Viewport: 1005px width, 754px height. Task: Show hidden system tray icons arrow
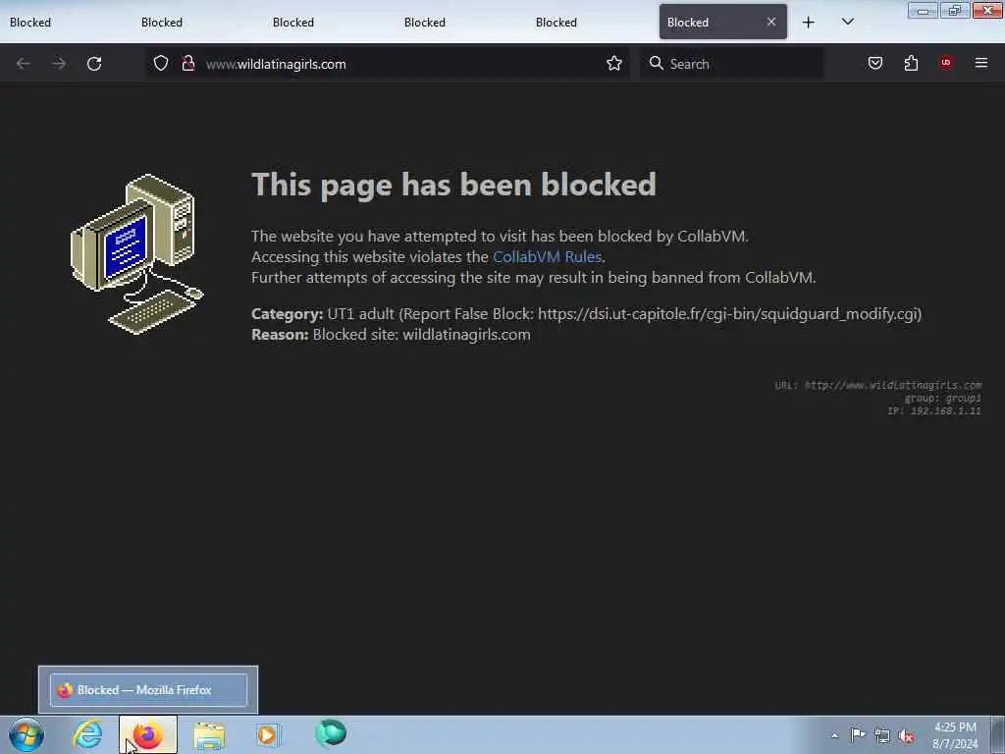834,735
